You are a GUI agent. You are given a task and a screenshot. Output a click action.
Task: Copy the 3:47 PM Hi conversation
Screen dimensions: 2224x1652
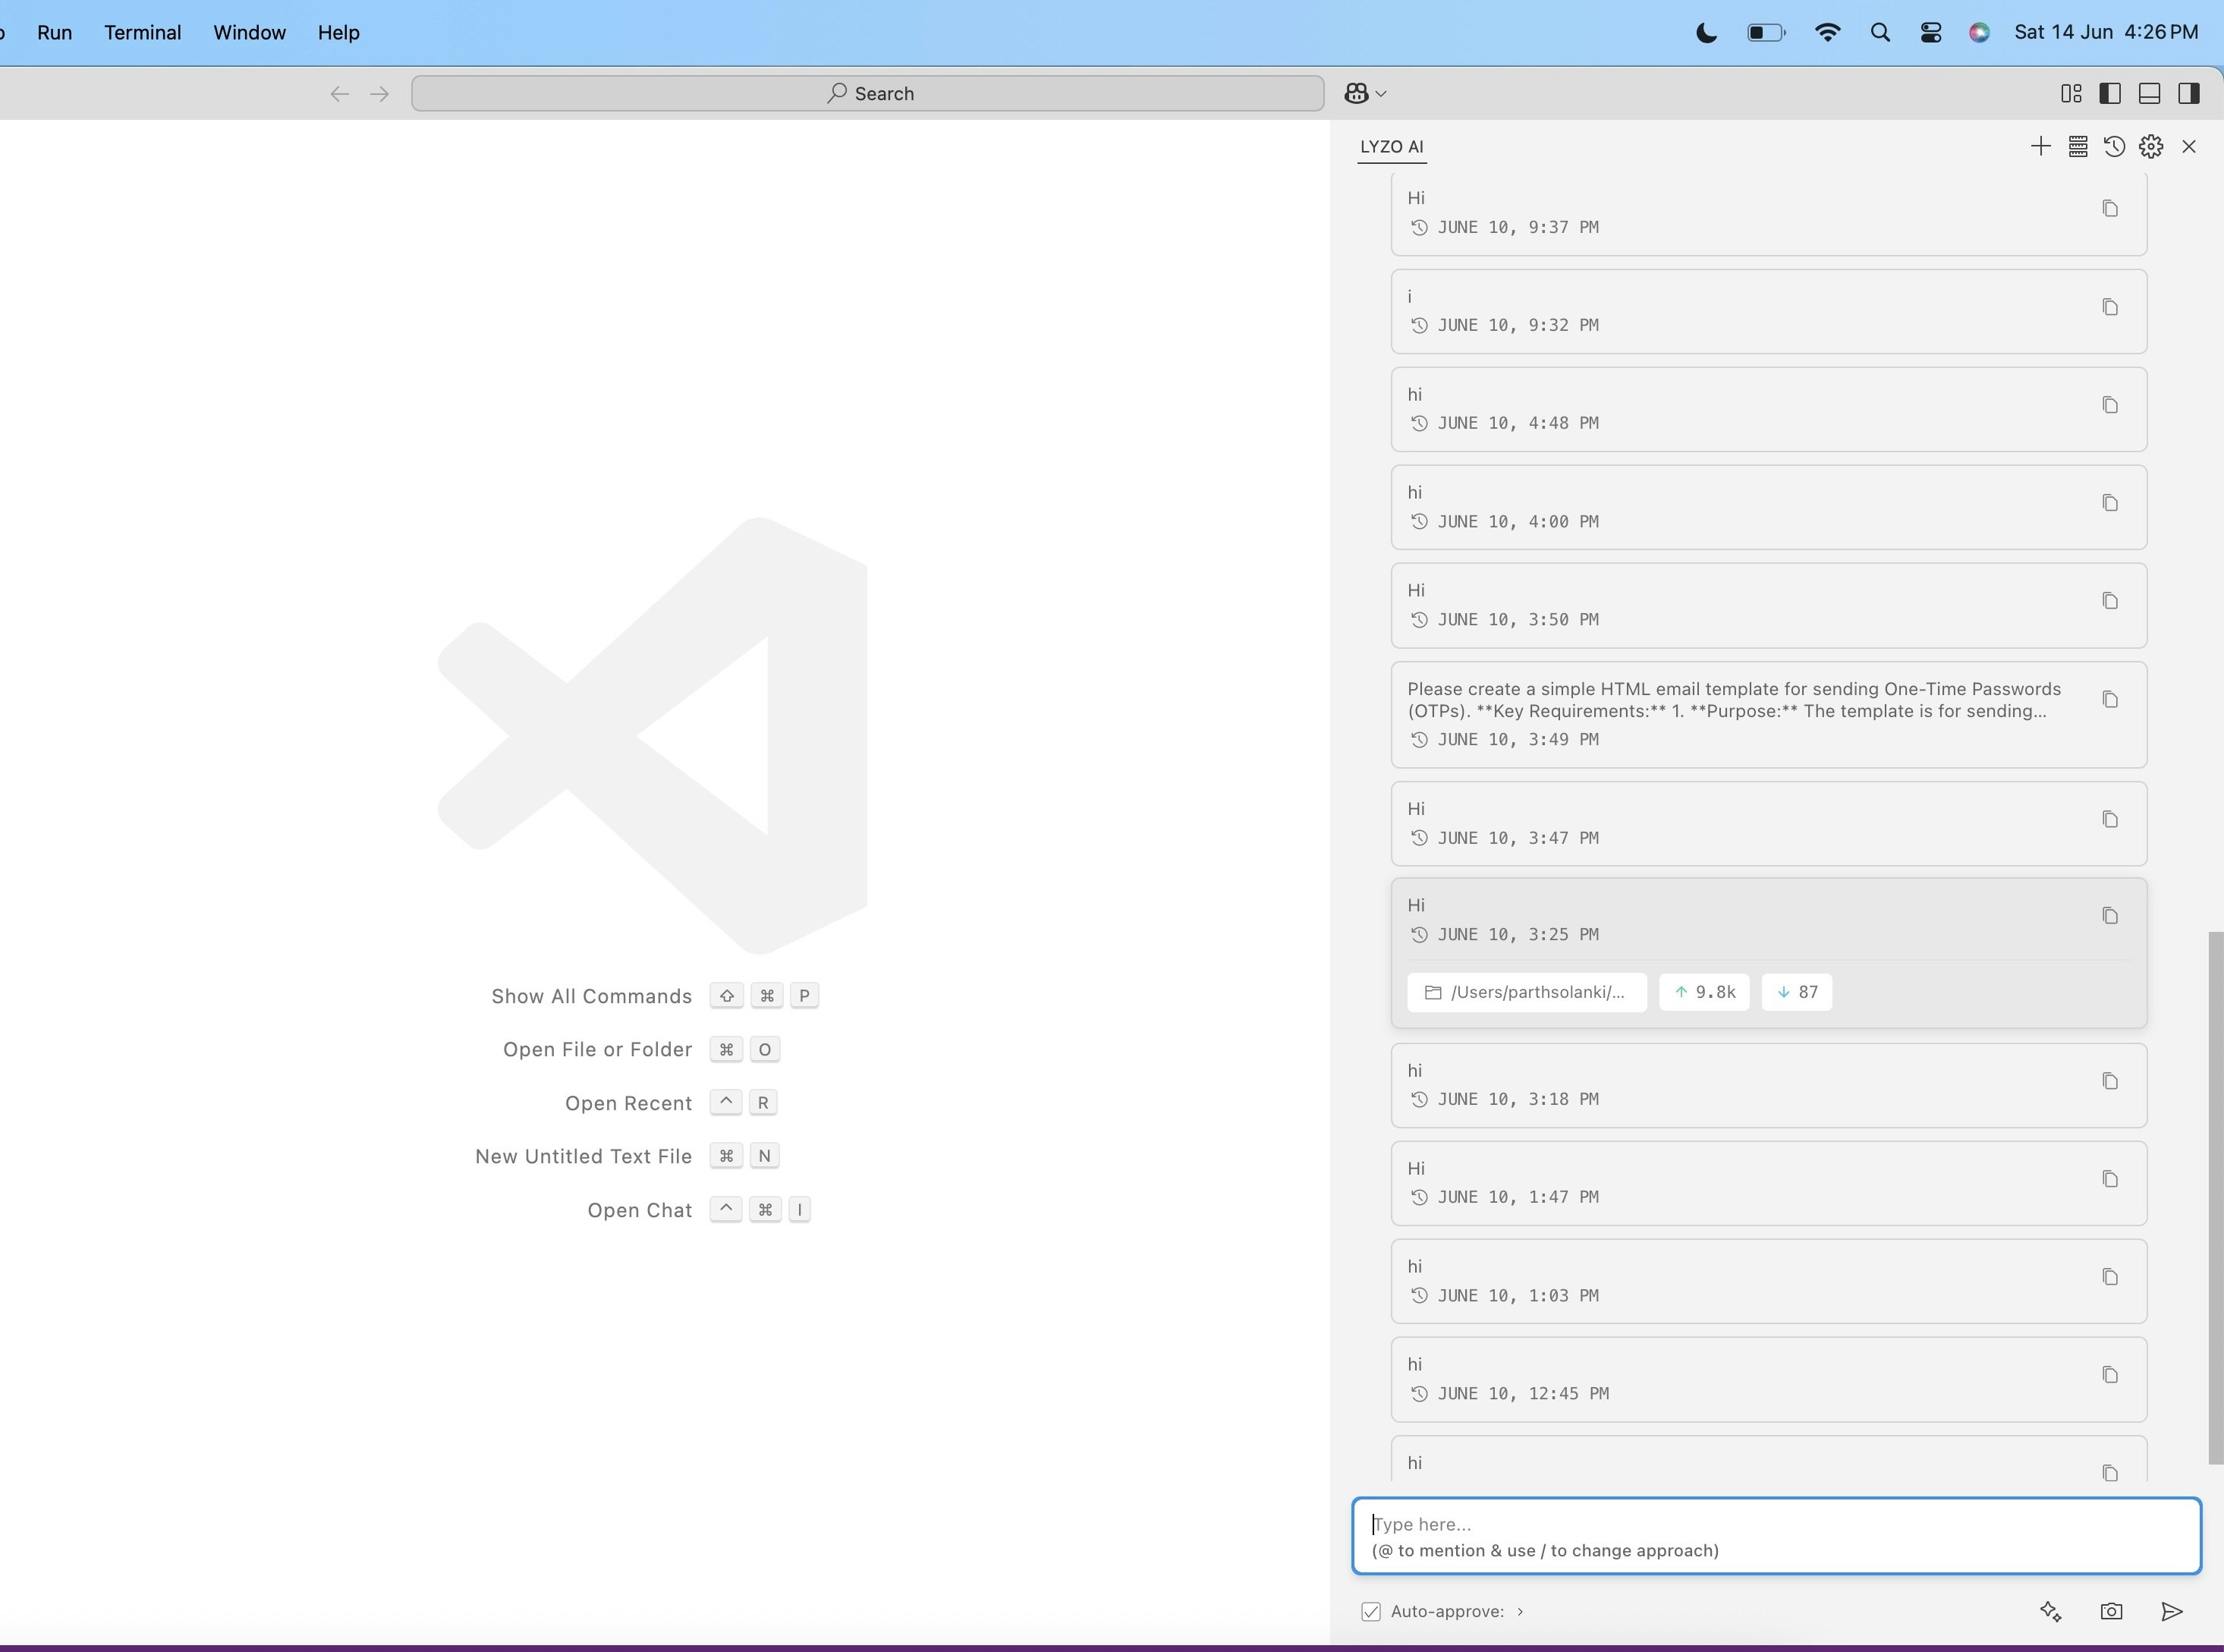pos(2110,819)
